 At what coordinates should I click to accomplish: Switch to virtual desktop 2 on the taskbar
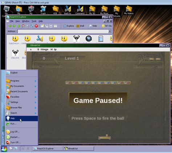[x=28, y=148]
